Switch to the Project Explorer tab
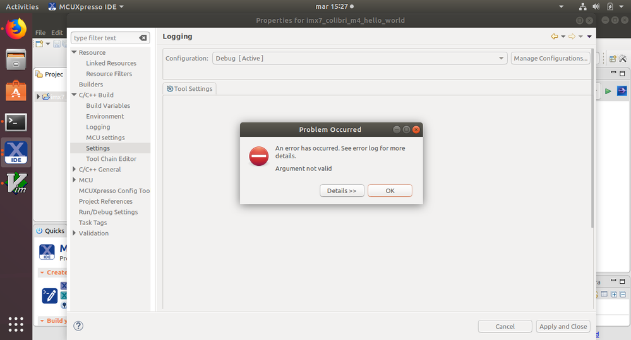Viewport: 631px width, 340px height. point(50,74)
